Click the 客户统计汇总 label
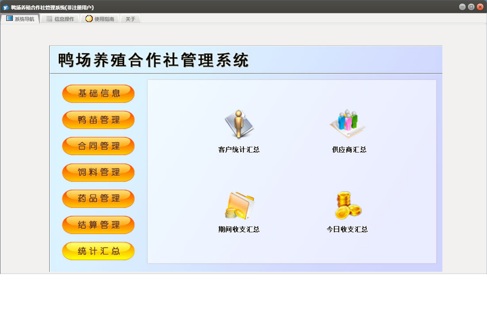Image resolution: width=487 pixels, height=316 pixels. click(239, 150)
